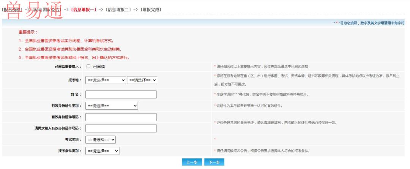
Task: Click the 姓名 text field
Action: 121,95
